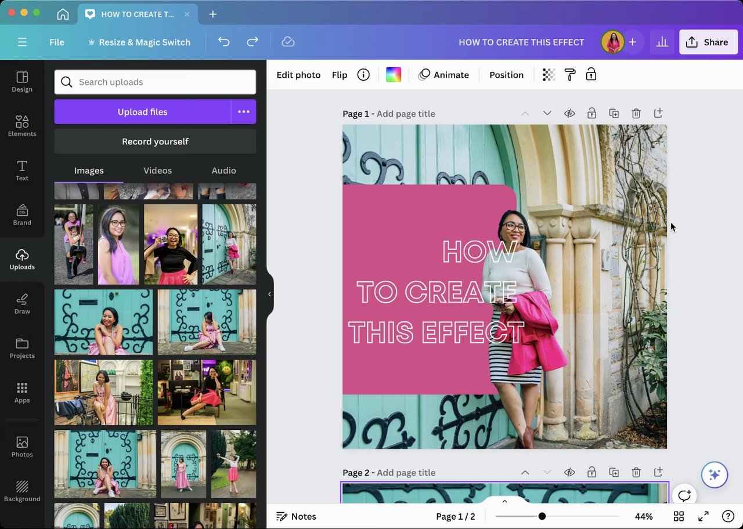Image resolution: width=743 pixels, height=529 pixels.
Task: Open the Design panel
Action: tap(22, 82)
